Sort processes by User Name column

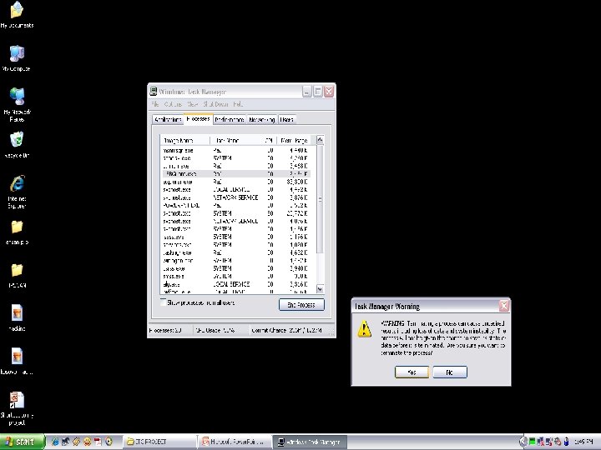click(x=235, y=141)
